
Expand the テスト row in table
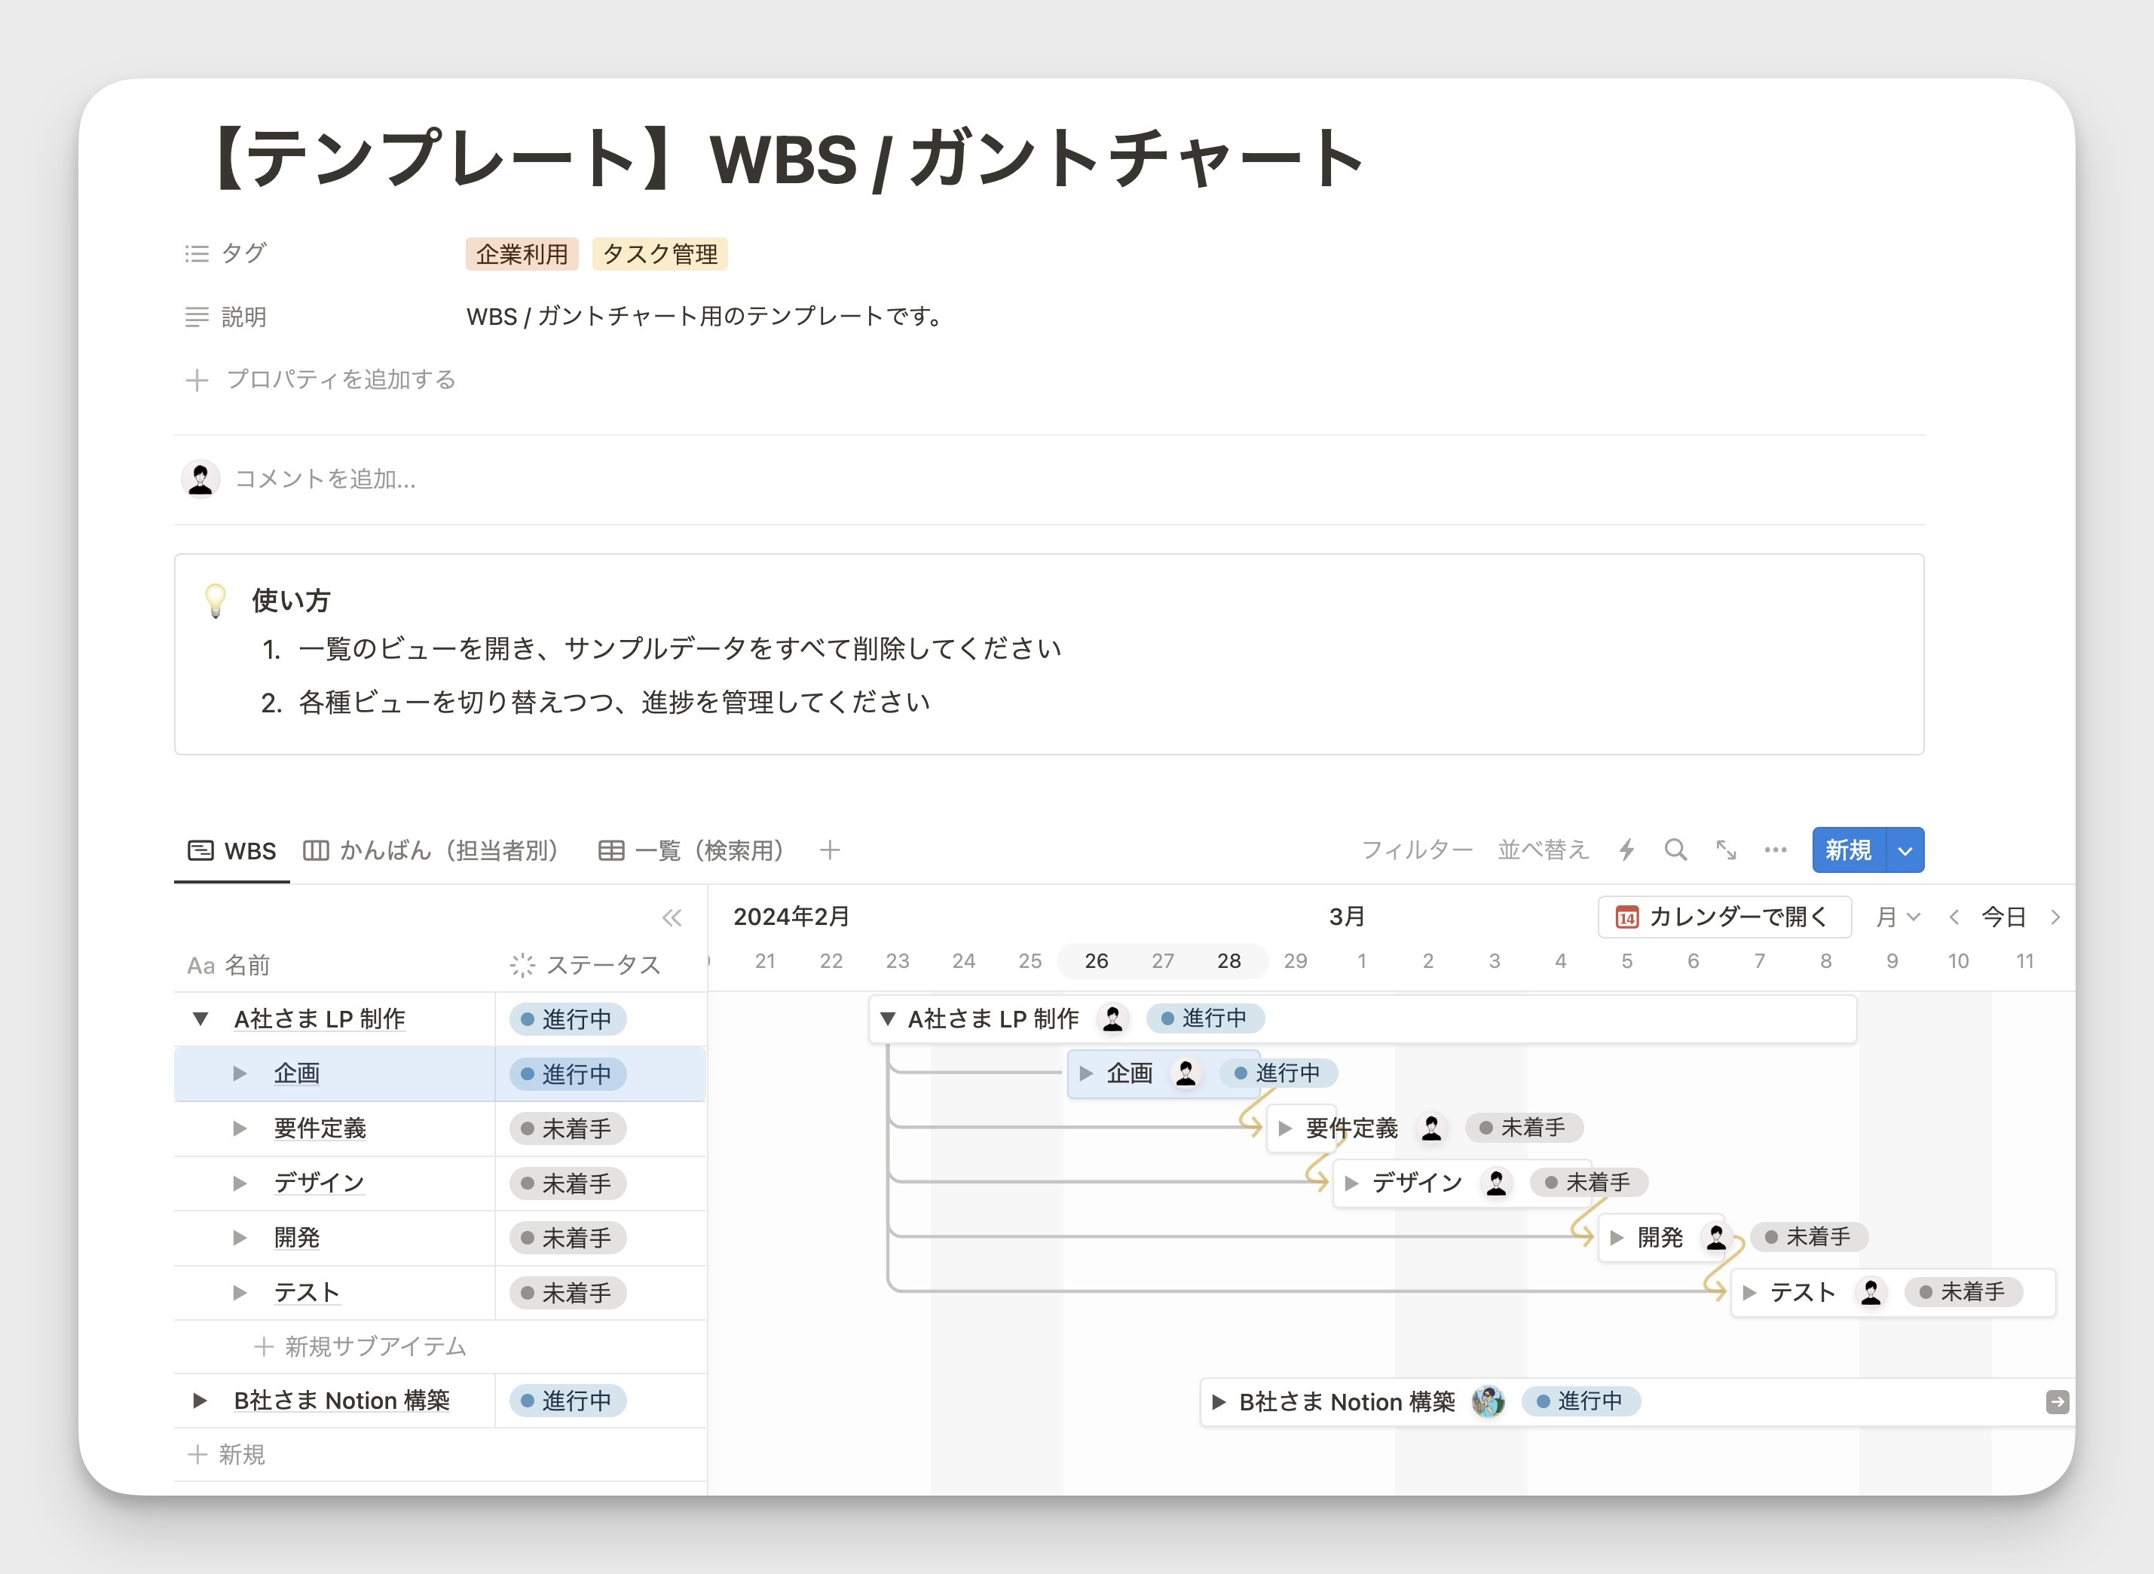pyautogui.click(x=240, y=1293)
